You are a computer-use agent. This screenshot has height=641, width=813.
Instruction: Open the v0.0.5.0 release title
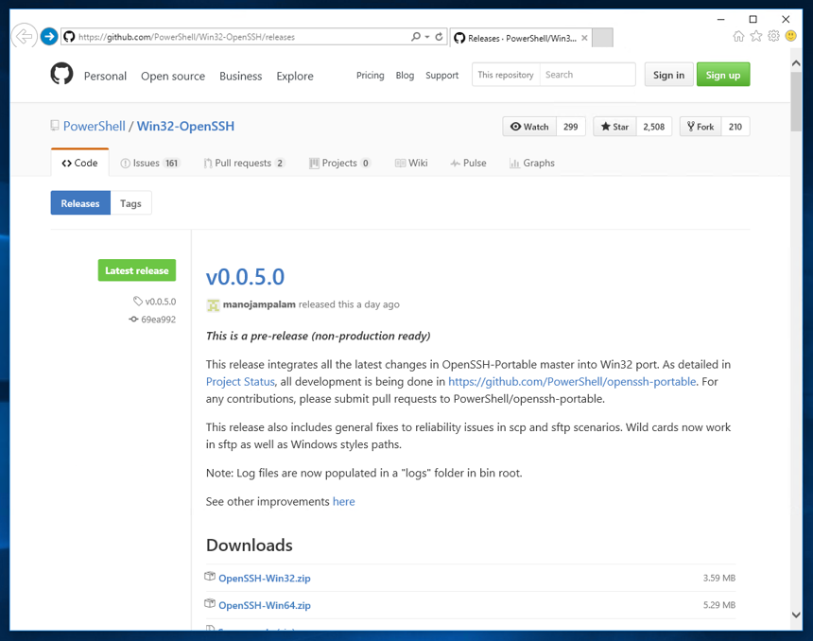click(x=245, y=276)
